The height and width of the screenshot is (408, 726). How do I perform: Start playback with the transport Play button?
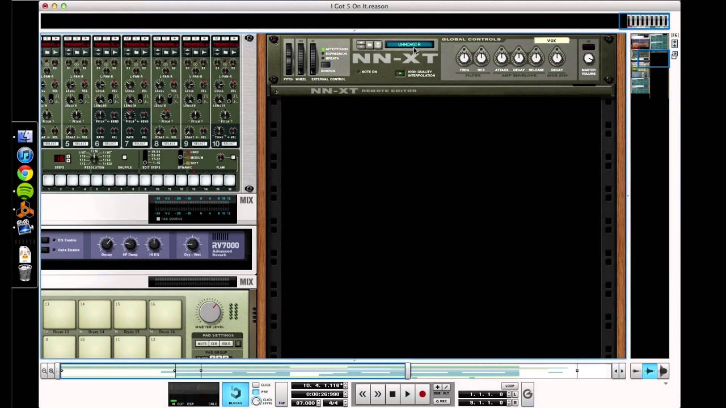[x=407, y=394]
